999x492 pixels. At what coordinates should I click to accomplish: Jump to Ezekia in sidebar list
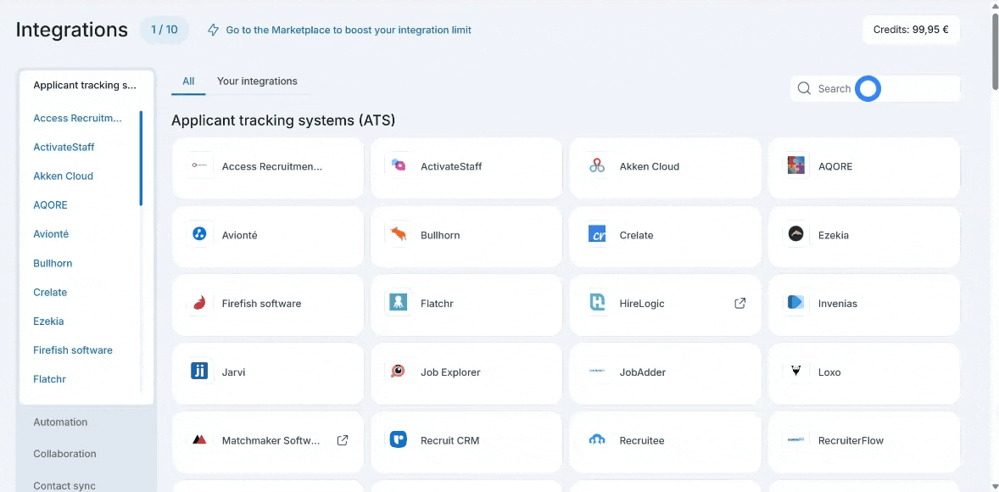pos(48,321)
